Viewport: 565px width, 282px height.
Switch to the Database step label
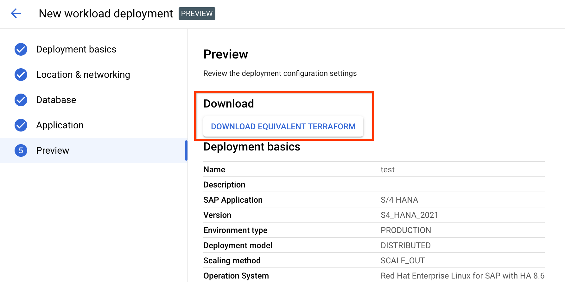pyautogui.click(x=56, y=100)
